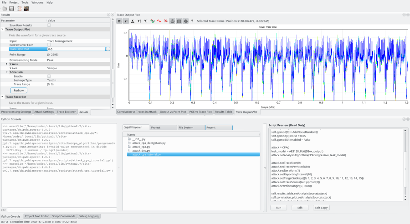410x224 pixels.
Task: Collapse the Trace Output Plot section
Action: pos(2,29)
